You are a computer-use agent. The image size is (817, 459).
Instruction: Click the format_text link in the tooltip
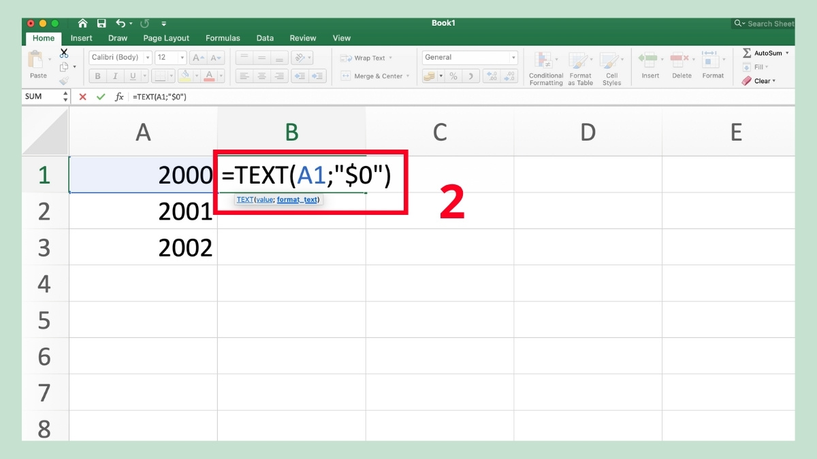(x=298, y=199)
